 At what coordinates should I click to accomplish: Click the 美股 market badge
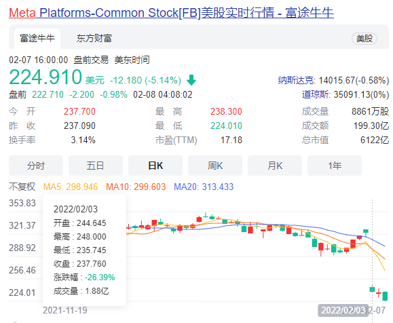tap(364, 39)
